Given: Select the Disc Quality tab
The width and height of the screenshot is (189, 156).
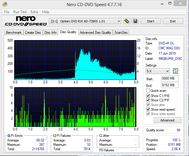Looking at the screenshot, I should (x=68, y=32).
